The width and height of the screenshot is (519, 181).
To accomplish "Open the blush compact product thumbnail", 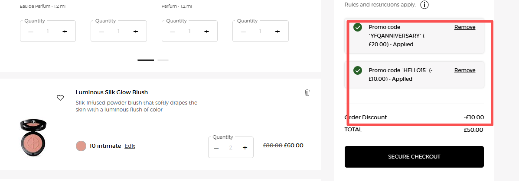I will [x=33, y=138].
